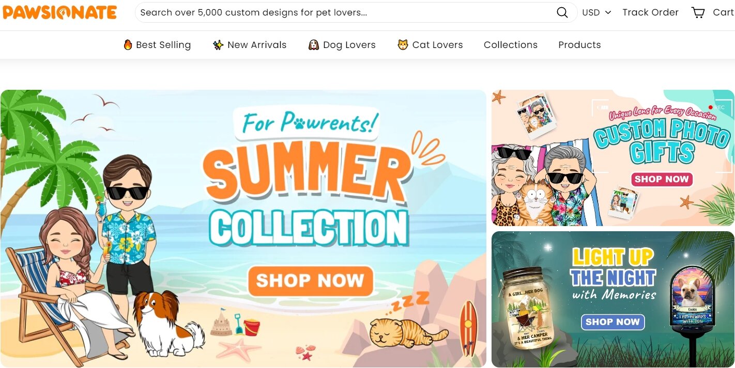The image size is (735, 368).
Task: Click the Cart text link
Action: pos(724,12)
